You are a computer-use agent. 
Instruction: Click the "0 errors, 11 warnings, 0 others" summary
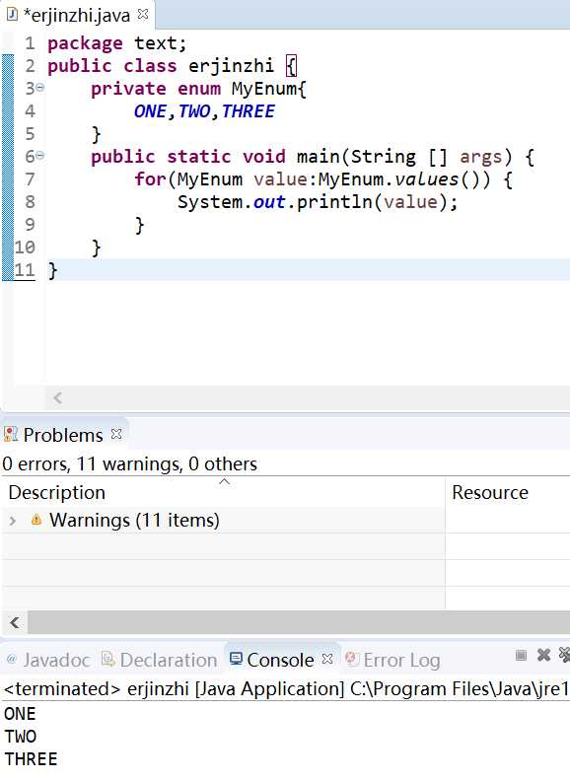point(129,464)
